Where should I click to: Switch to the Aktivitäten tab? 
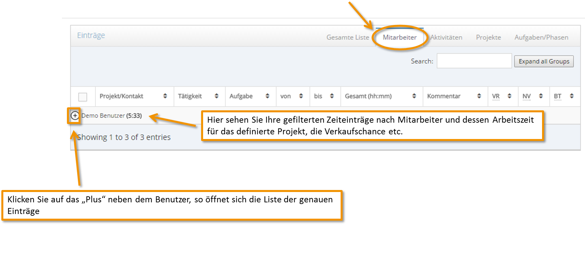click(446, 37)
